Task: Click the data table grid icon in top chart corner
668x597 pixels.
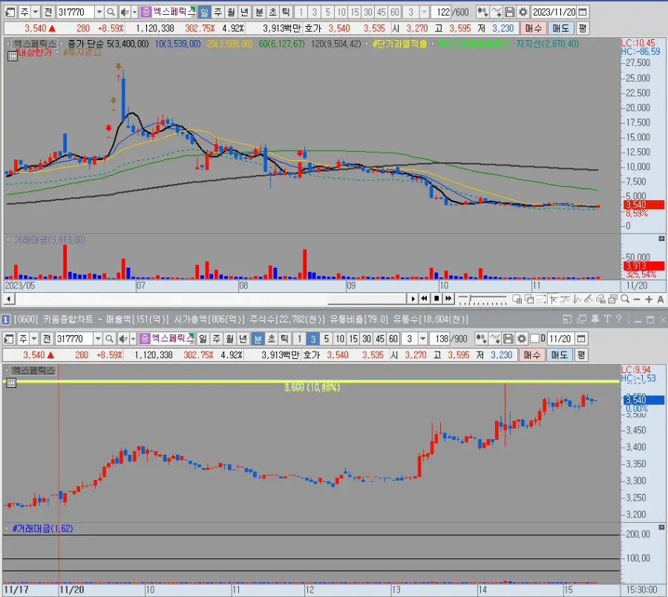Action: [x=13, y=56]
